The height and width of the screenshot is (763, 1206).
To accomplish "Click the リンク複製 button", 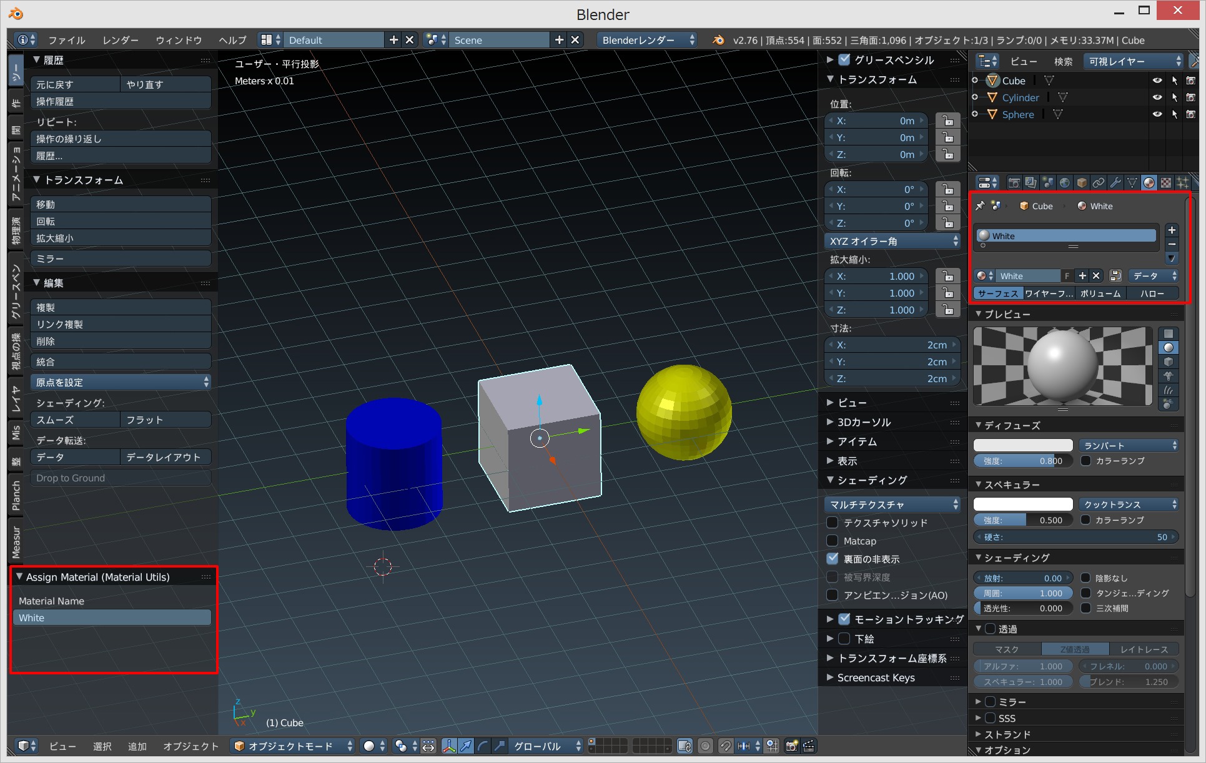I will click(x=121, y=324).
